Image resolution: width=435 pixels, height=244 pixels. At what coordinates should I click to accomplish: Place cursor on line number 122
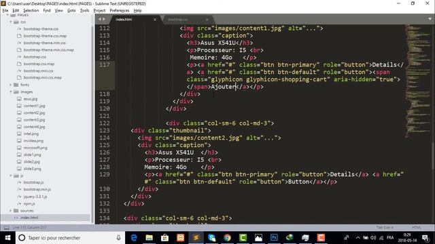pyautogui.click(x=105, y=123)
